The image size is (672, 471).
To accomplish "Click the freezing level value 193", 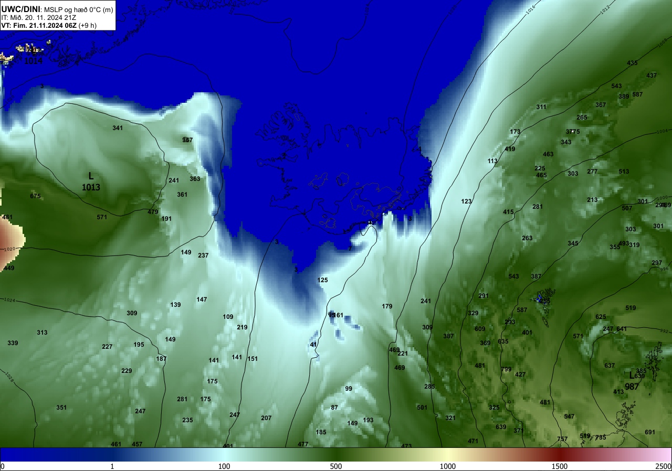I will point(368,420).
